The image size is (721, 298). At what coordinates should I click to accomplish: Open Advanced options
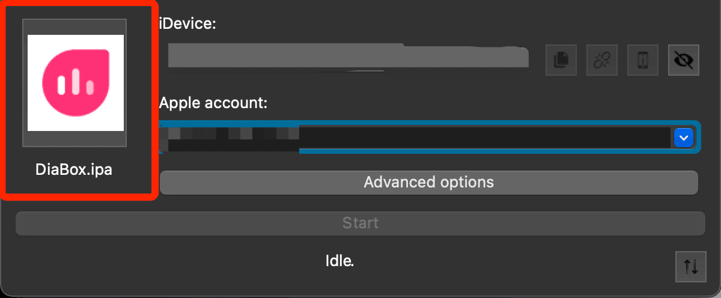tap(429, 182)
